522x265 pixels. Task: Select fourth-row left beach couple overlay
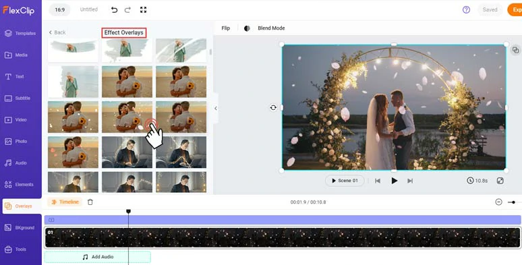(x=73, y=152)
